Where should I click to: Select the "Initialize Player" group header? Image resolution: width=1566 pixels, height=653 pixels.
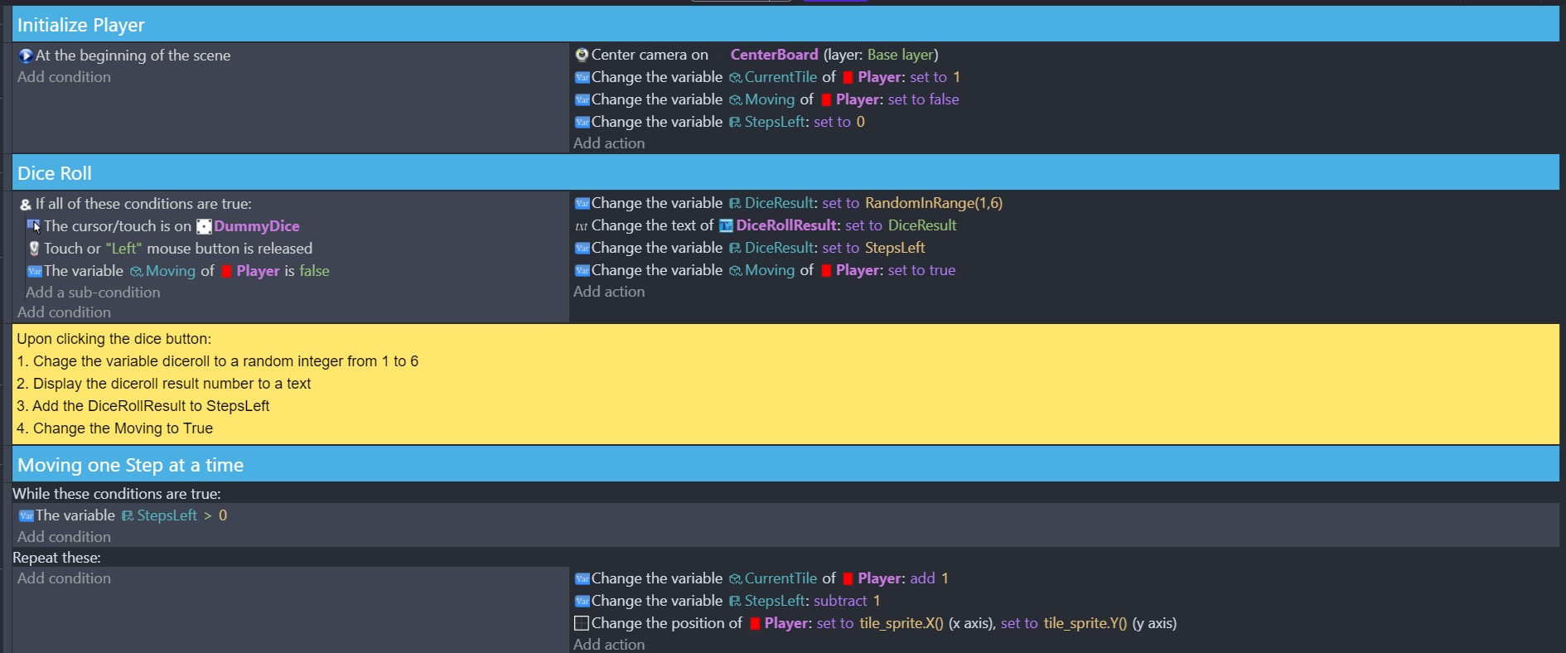pyautogui.click(x=81, y=25)
